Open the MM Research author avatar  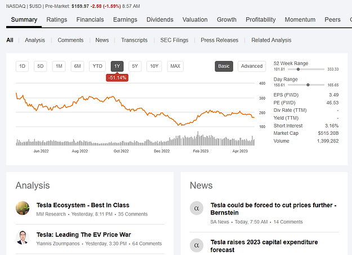click(x=23, y=208)
